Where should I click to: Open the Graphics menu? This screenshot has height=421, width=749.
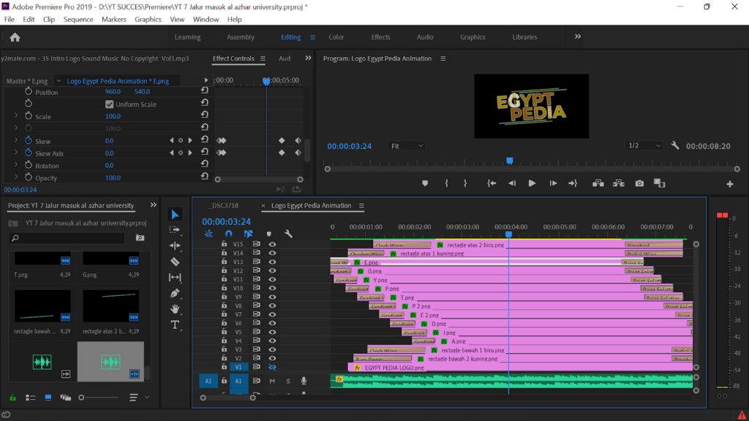click(148, 20)
